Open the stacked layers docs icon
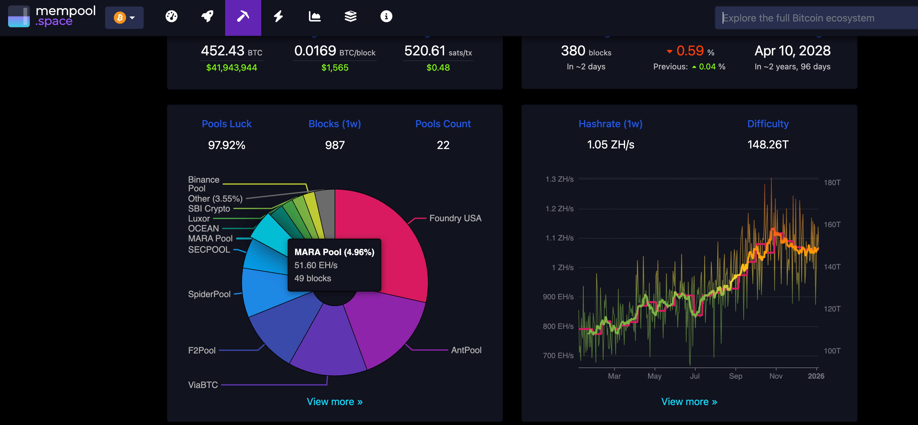 point(350,17)
